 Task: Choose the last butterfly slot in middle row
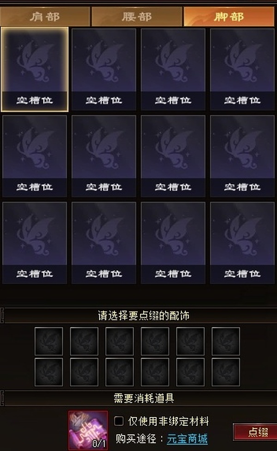242,156
